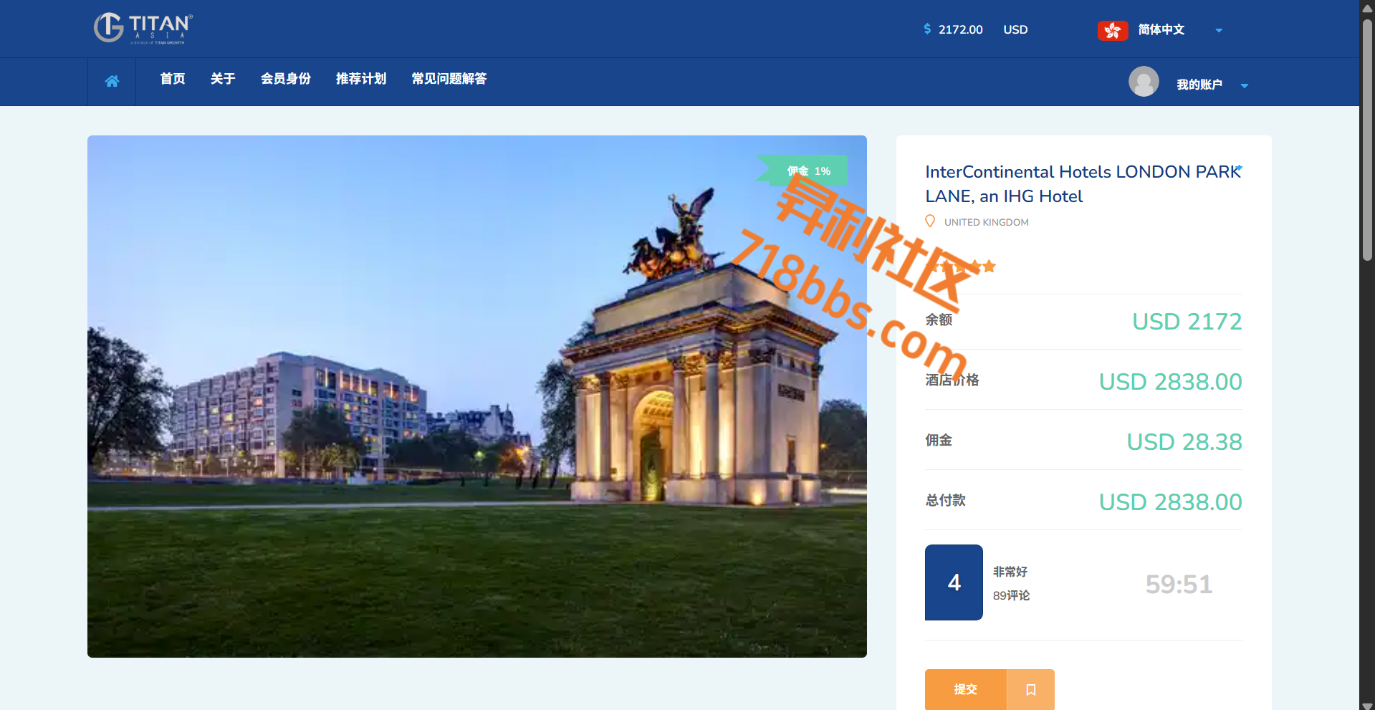1375x710 pixels.
Task: Click the 2172.00 balance in header
Action: pyautogui.click(x=960, y=29)
